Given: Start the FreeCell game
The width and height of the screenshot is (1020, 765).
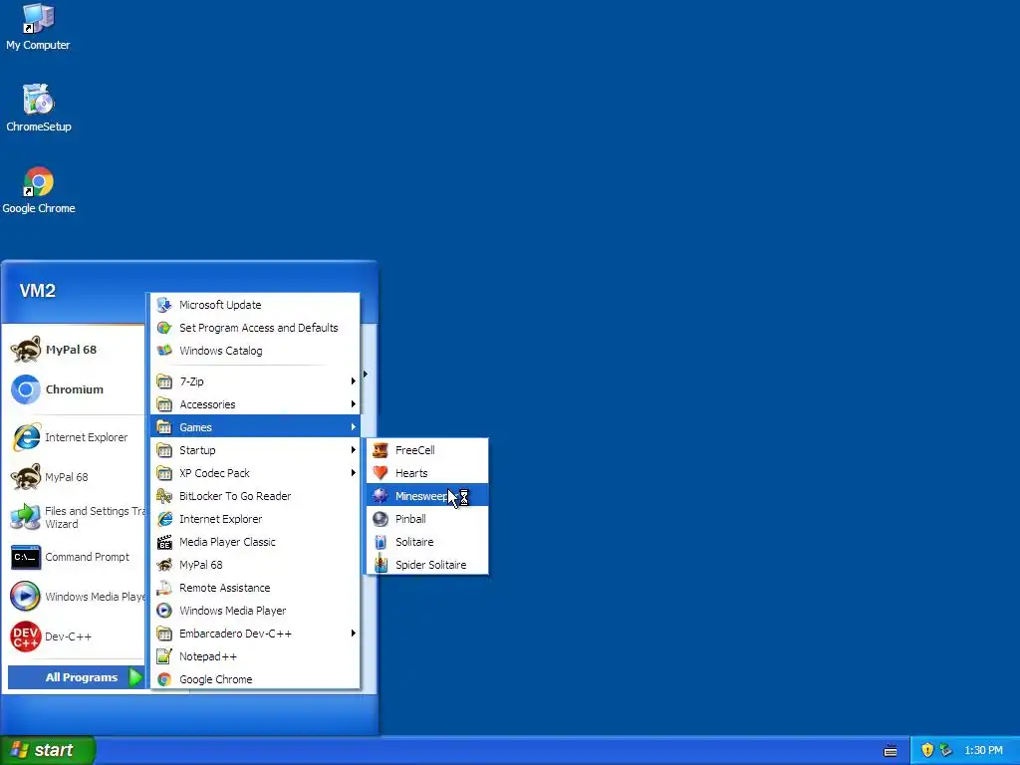Looking at the screenshot, I should coord(427,450).
